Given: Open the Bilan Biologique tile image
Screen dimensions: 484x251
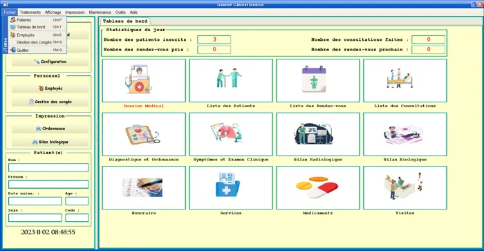Looking at the screenshot, I should pos(405,134).
